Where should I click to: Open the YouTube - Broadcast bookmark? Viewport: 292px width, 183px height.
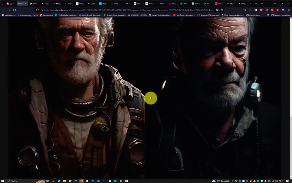point(185,15)
